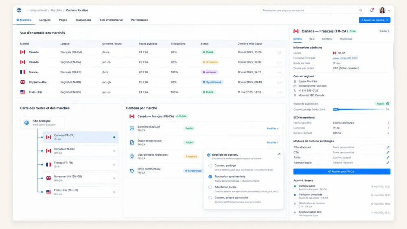Edit the Titre d'accueil module pencil
The width and height of the screenshot is (407, 229).
coord(387,147)
